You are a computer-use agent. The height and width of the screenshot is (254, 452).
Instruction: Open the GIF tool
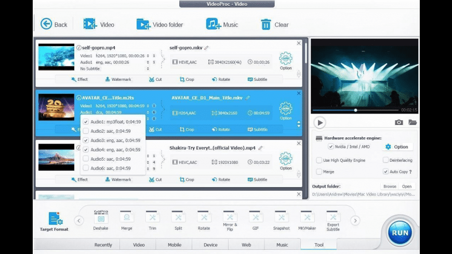(256, 220)
